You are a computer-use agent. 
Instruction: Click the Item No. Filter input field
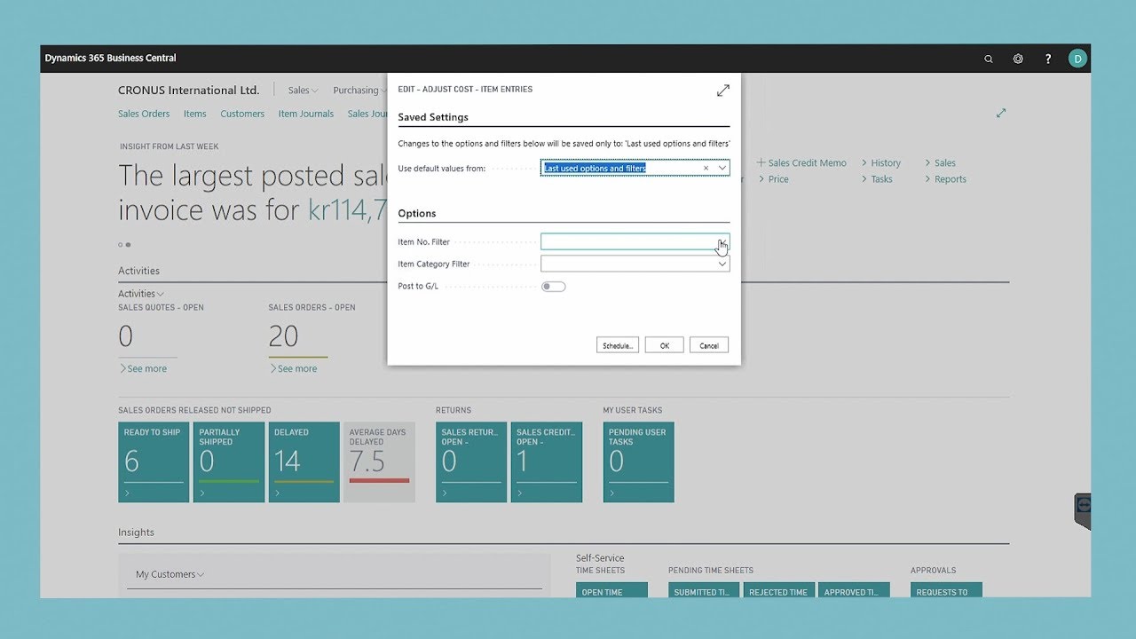point(635,241)
